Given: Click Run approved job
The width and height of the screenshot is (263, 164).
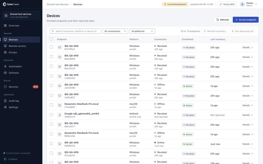Looking at the screenshot, I should (x=242, y=31).
